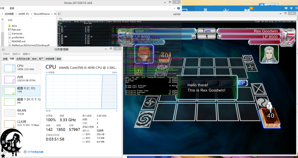Click the opponent's spiral zone at upper right
The height and width of the screenshot is (158, 298).
248,59
